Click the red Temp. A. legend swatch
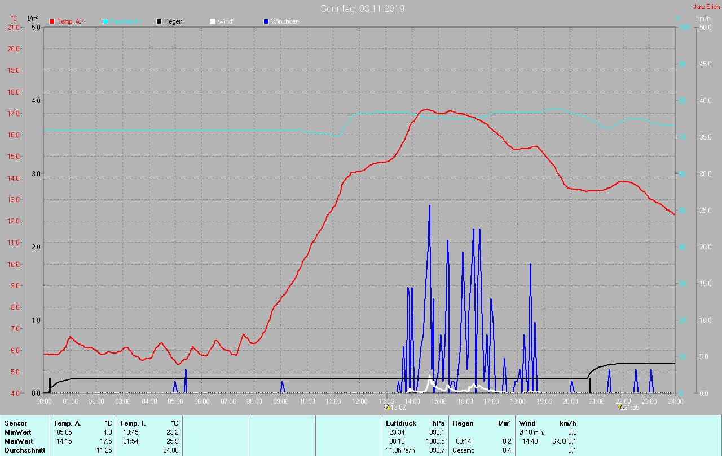 pos(52,21)
